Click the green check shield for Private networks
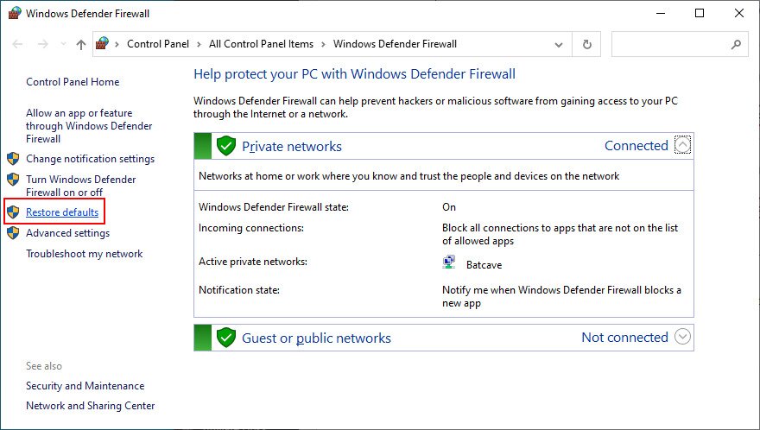 click(226, 146)
